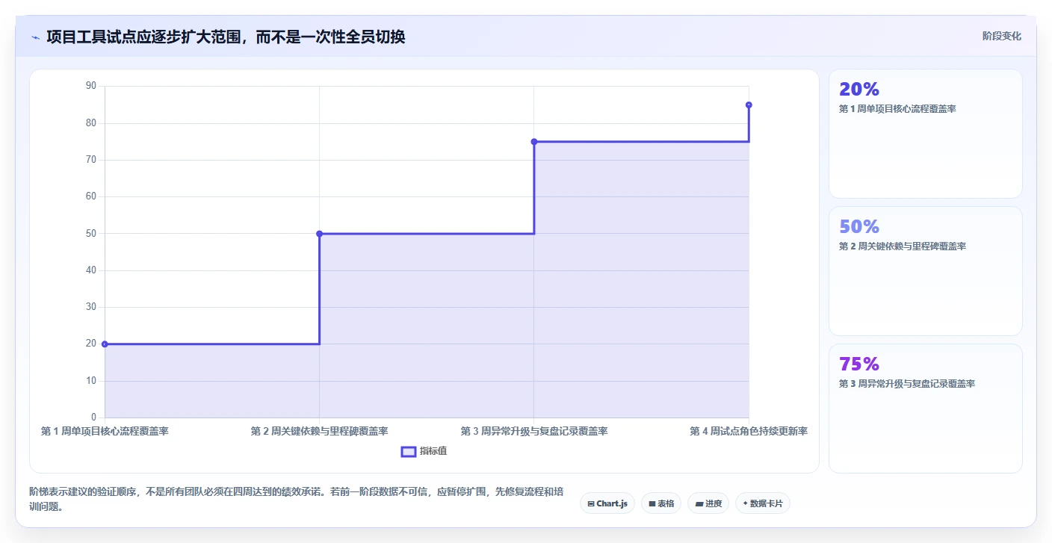Click the footnote starting 阶梯表示建议的验证顺序
1052x543 pixels.
click(297, 499)
